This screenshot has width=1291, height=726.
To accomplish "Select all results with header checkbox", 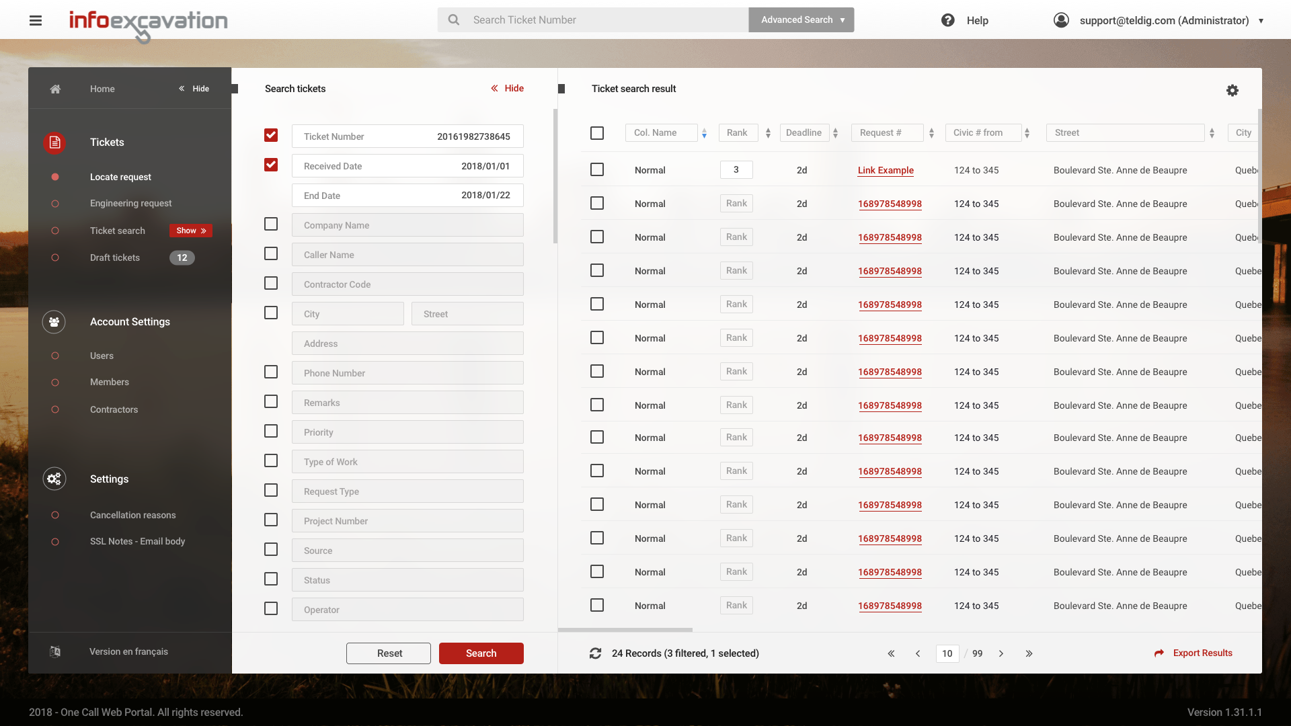I will tap(597, 133).
